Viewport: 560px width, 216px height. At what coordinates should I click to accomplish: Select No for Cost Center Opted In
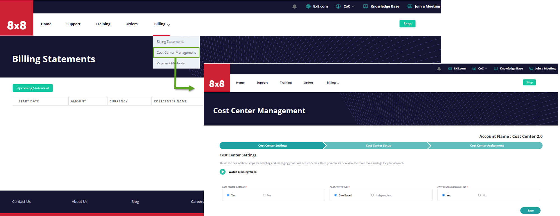click(264, 195)
